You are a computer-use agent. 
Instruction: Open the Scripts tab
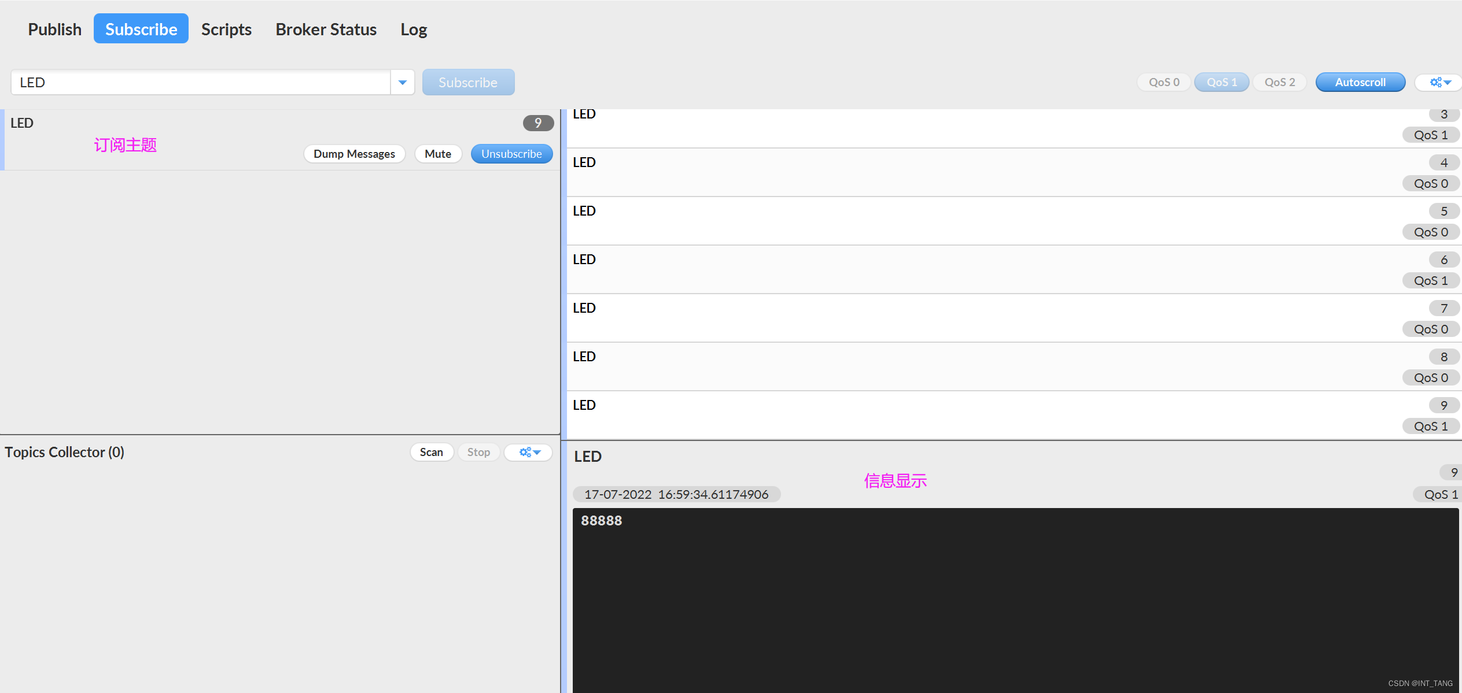(226, 29)
